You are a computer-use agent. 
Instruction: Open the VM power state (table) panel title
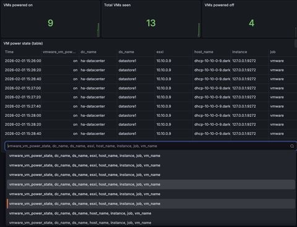23,43
